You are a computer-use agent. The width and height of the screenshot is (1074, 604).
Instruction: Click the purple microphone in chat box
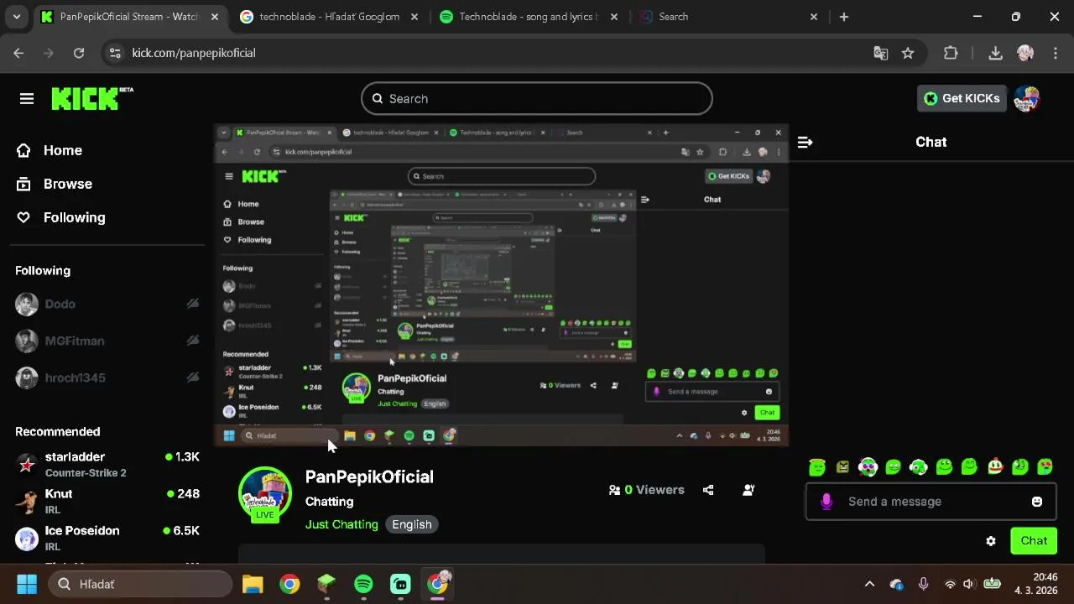pos(826,502)
